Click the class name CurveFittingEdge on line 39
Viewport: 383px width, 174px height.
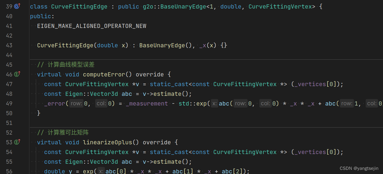coord(79,6)
